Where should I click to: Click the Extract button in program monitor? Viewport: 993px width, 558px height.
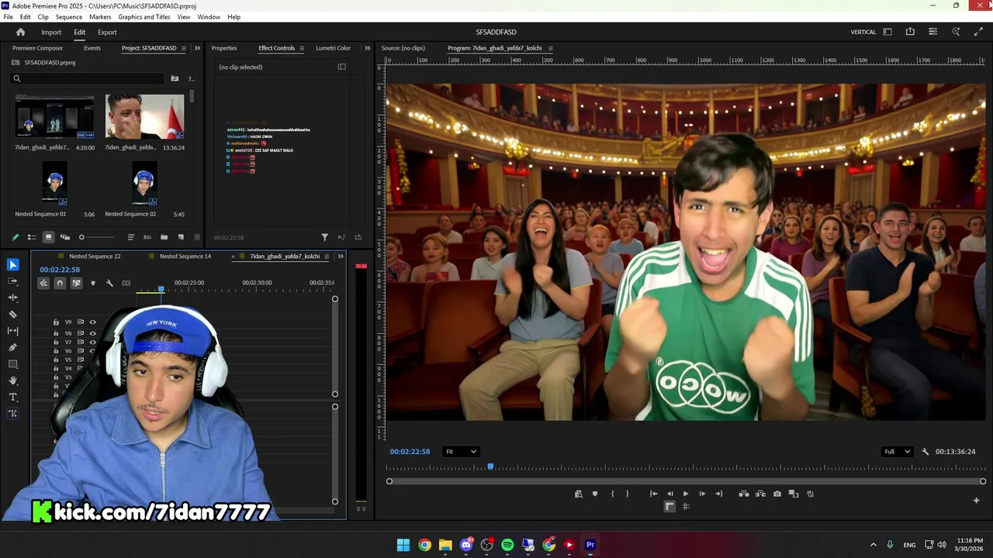click(x=760, y=494)
